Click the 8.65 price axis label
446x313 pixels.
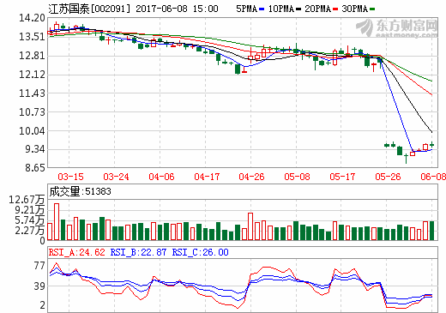pos(35,168)
